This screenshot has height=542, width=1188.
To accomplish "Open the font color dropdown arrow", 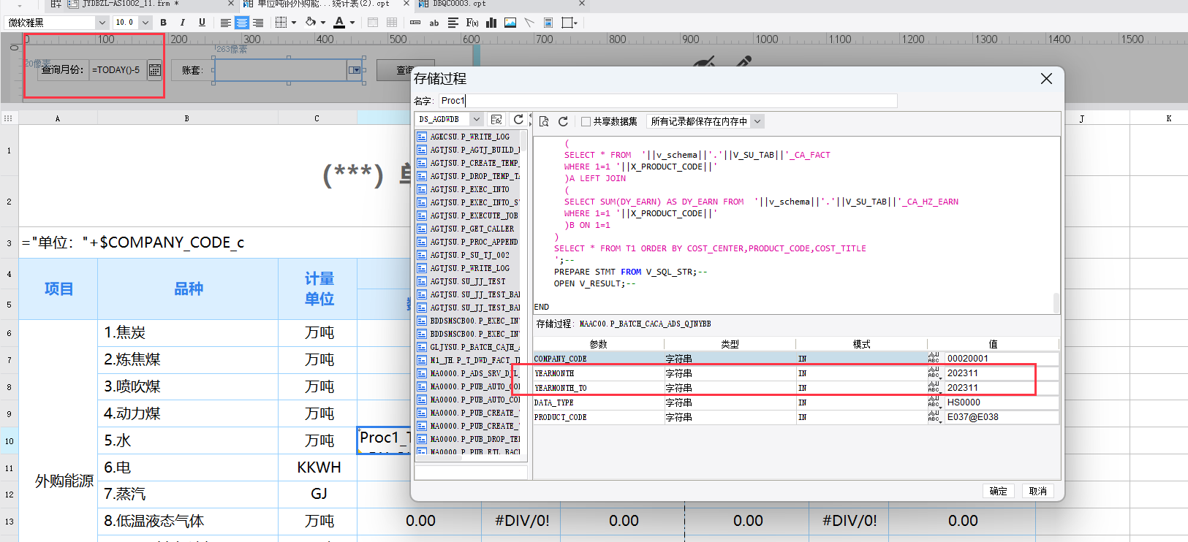I will pos(352,23).
